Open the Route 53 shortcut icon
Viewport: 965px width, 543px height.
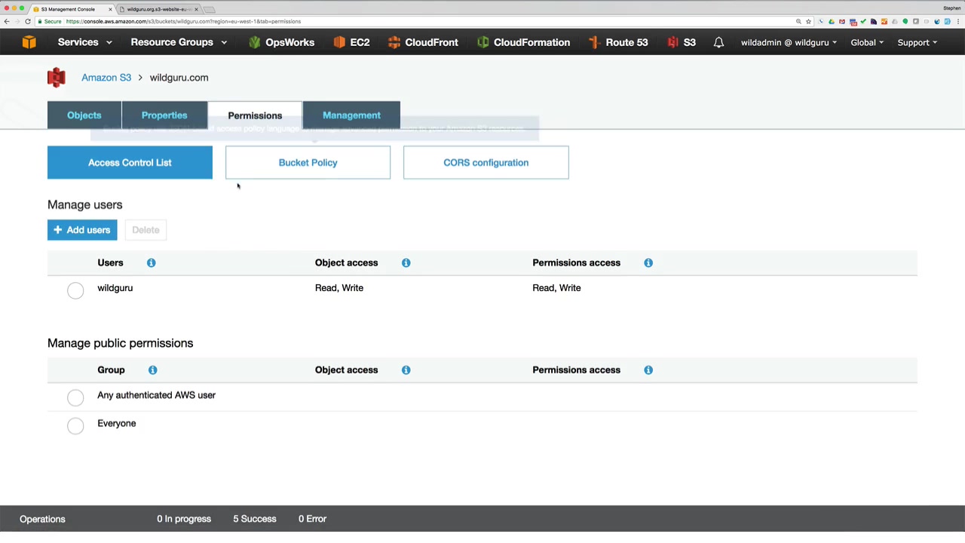pyautogui.click(x=594, y=42)
